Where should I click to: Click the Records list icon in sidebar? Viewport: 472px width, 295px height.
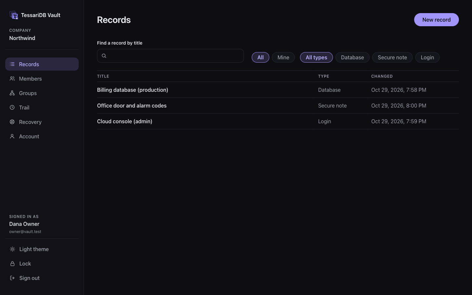12,64
